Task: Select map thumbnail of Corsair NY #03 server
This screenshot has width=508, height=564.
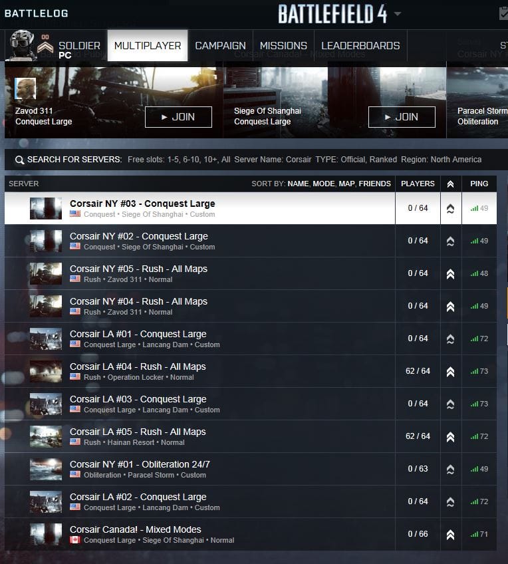Action: [46, 208]
